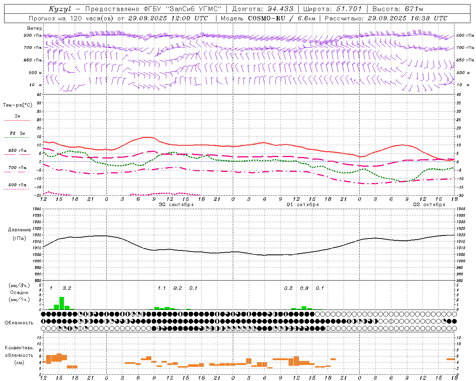The width and height of the screenshot is (476, 381).
Task: Click the "01 октября" date label
Action: click(302, 205)
